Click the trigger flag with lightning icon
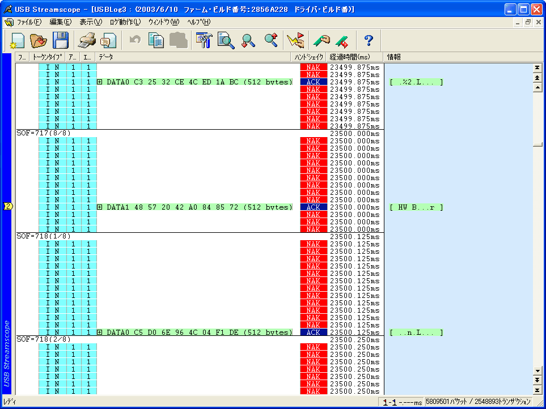 295,40
